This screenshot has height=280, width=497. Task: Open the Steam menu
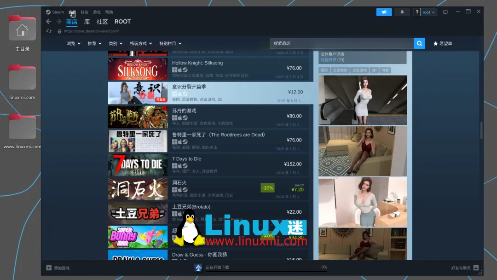click(x=58, y=12)
